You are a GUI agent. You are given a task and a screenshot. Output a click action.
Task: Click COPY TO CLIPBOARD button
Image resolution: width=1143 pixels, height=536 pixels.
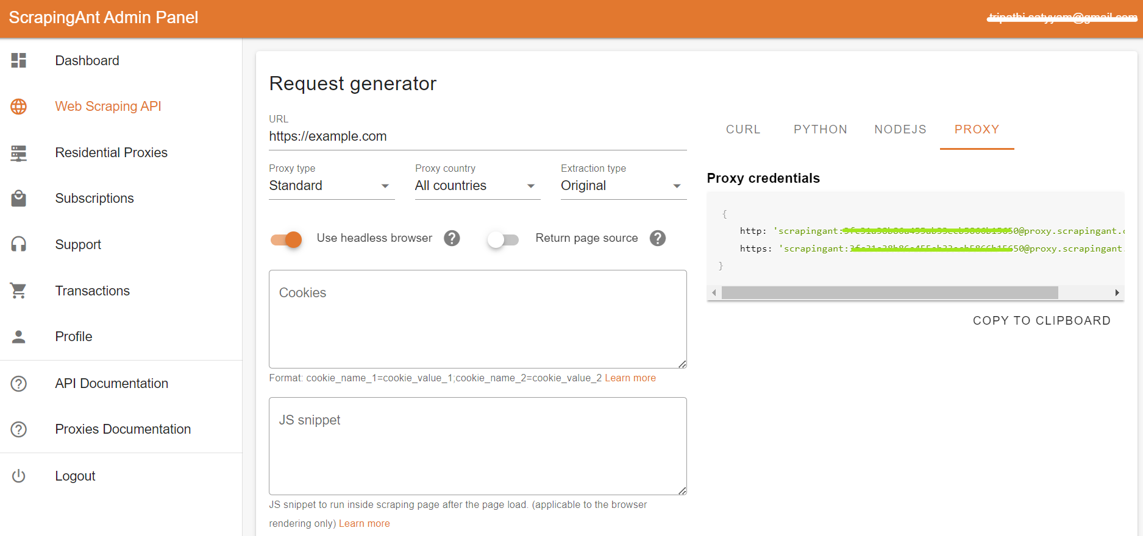1041,321
